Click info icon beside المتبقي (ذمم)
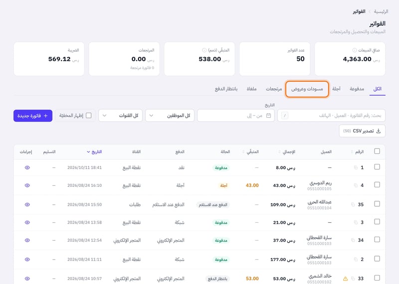The image size is (399, 284). tap(204, 50)
